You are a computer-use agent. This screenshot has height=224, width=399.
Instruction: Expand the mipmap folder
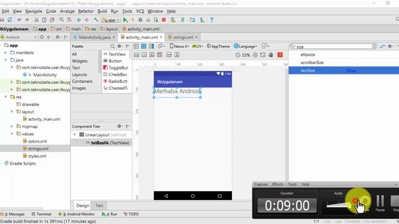click(12, 126)
